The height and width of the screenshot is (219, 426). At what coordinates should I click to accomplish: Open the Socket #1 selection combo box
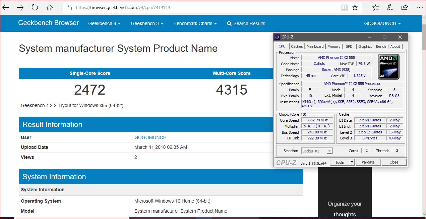317,151
